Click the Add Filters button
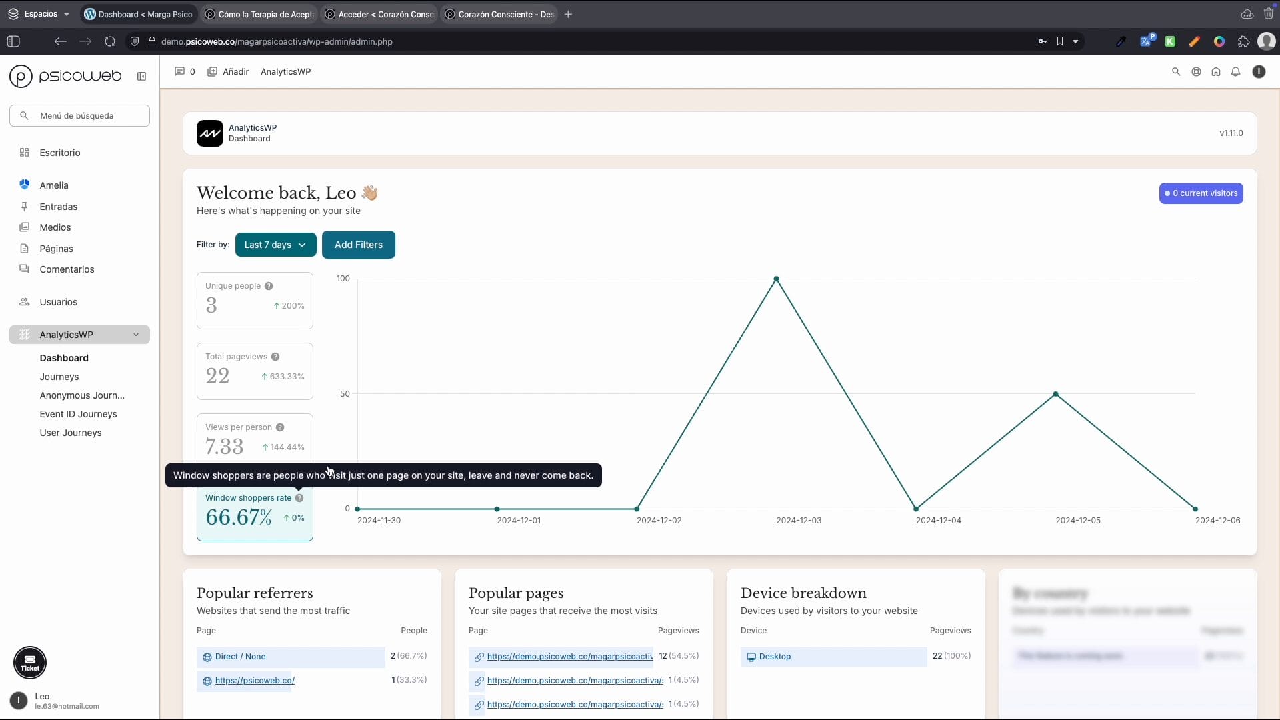The width and height of the screenshot is (1280, 720). point(358,245)
